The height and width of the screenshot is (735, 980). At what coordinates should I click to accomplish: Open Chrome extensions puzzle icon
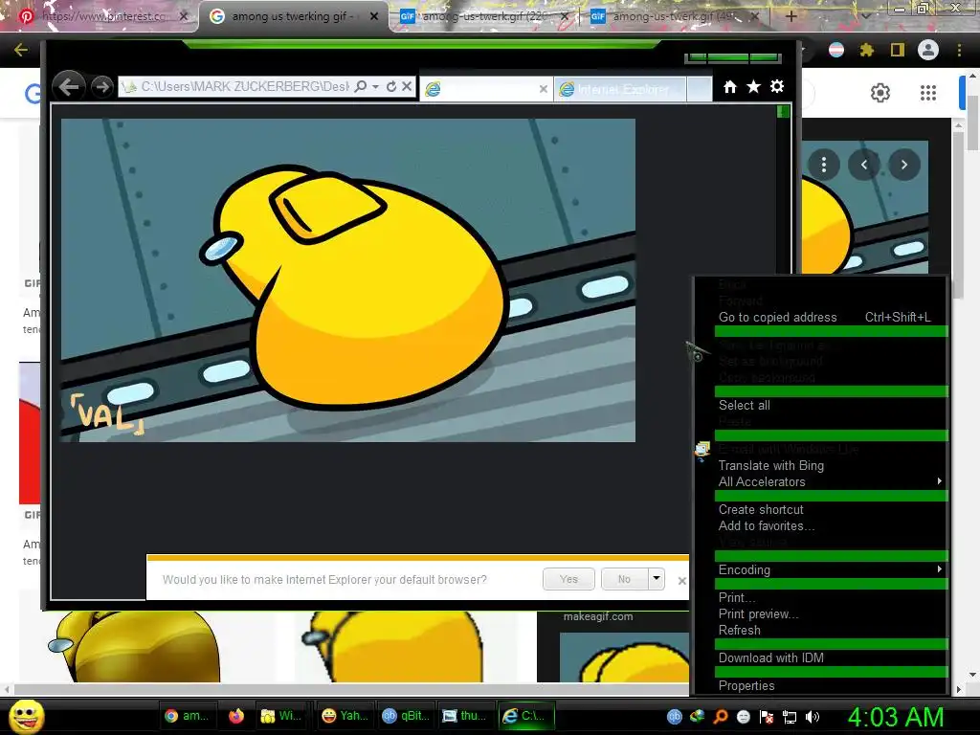866,50
